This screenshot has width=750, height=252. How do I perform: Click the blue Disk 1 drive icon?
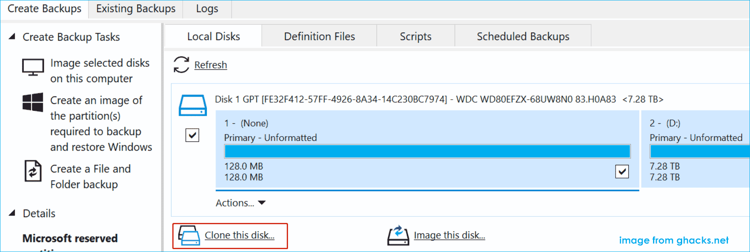click(193, 105)
